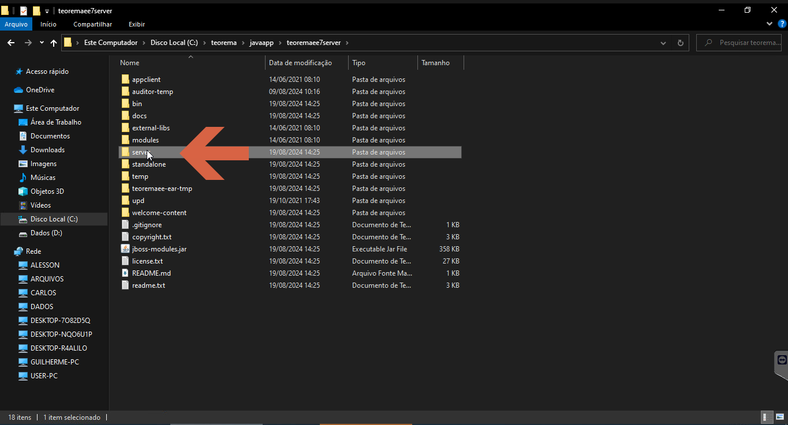The width and height of the screenshot is (788, 425).
Task: Select the external-libs folder icon
Action: click(125, 128)
